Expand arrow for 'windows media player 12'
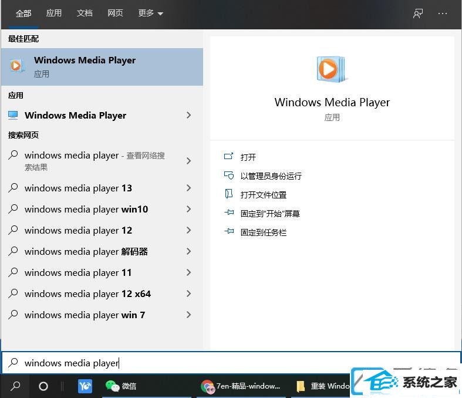 click(x=189, y=230)
